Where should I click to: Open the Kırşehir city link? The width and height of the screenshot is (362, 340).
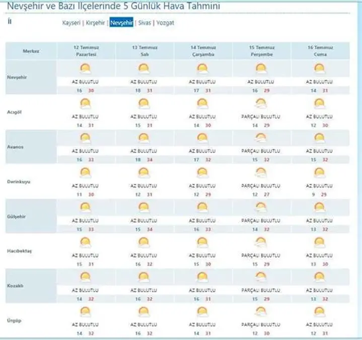tap(96, 23)
